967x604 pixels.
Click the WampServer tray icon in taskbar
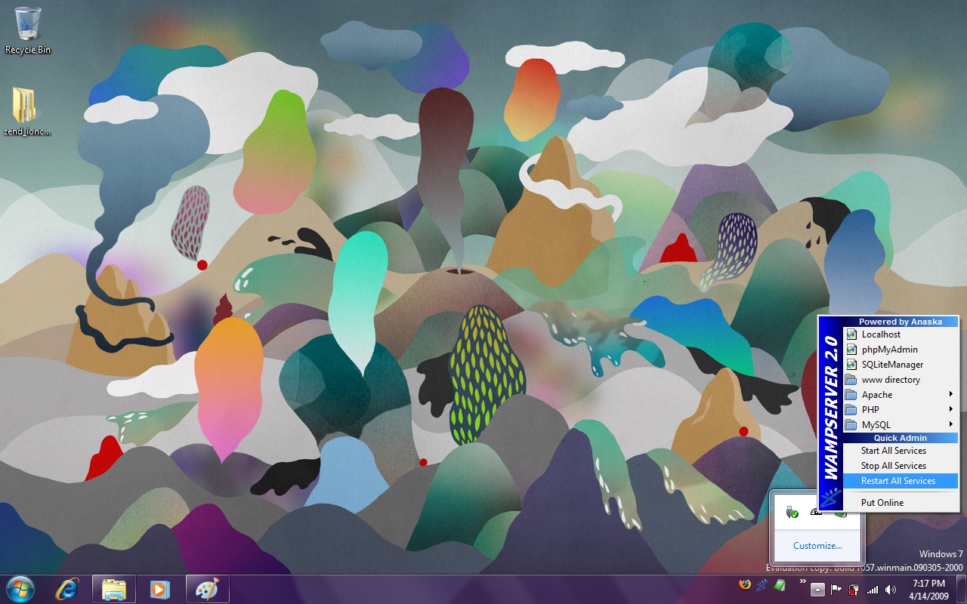pyautogui.click(x=762, y=585)
